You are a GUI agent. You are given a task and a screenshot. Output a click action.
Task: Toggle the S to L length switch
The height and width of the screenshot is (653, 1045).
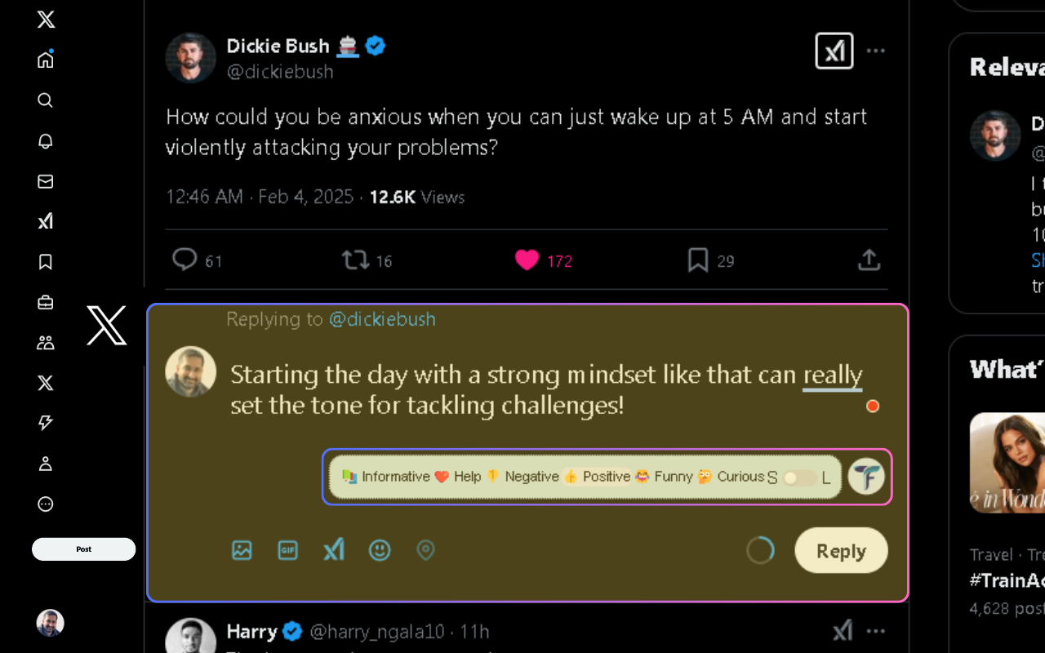pyautogui.click(x=799, y=478)
